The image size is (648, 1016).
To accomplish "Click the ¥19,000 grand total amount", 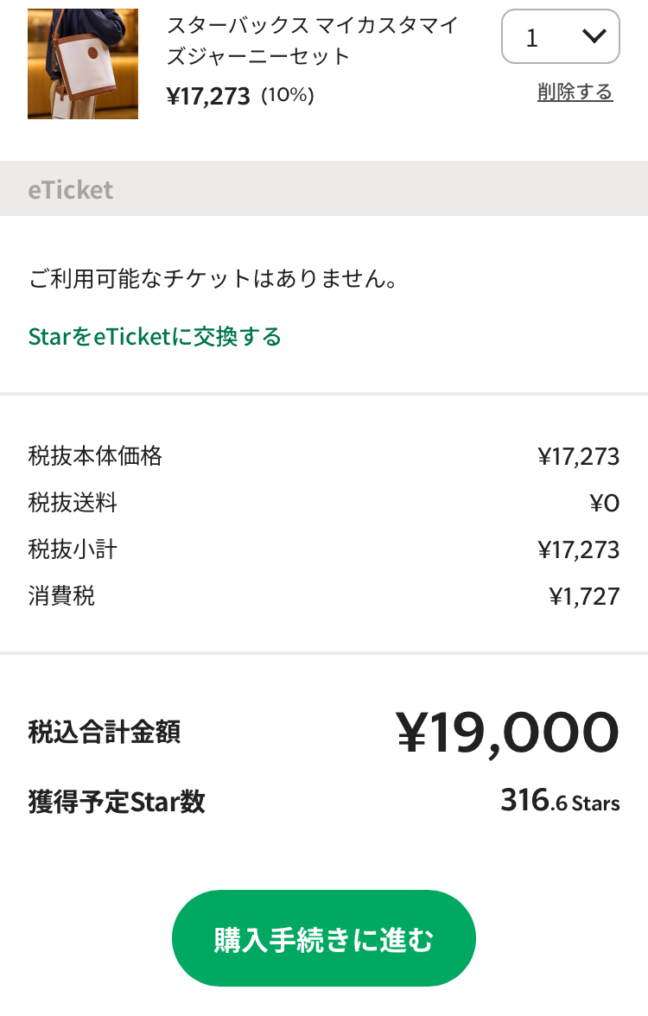I will 507,731.
